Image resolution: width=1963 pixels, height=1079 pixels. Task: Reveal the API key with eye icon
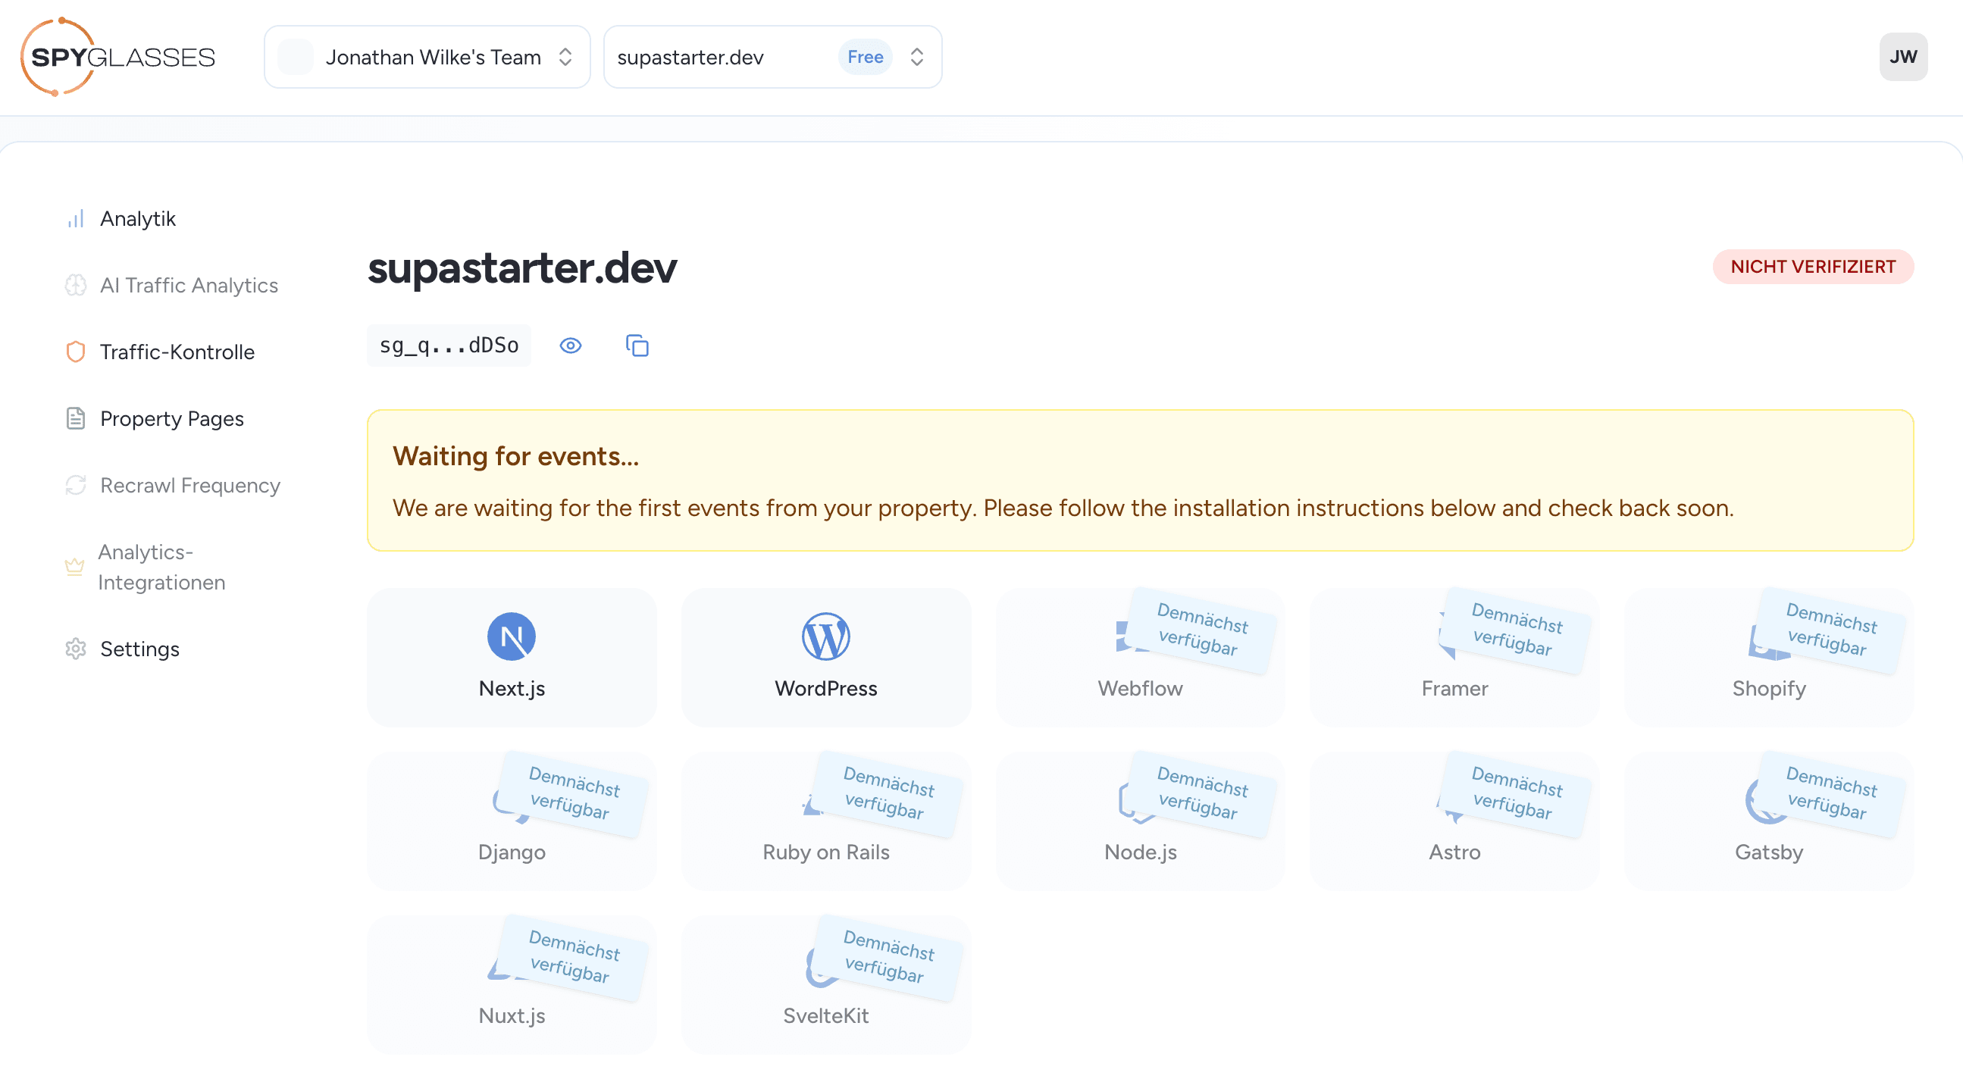570,346
